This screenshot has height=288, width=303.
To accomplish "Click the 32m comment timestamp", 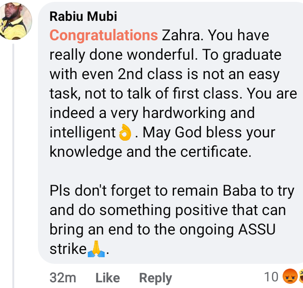I will click(63, 278).
